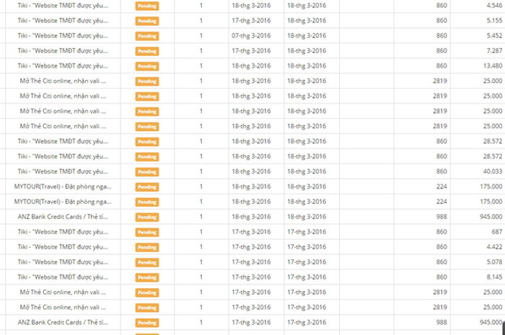Click the Pending badge in the 7.287 row

point(146,50)
